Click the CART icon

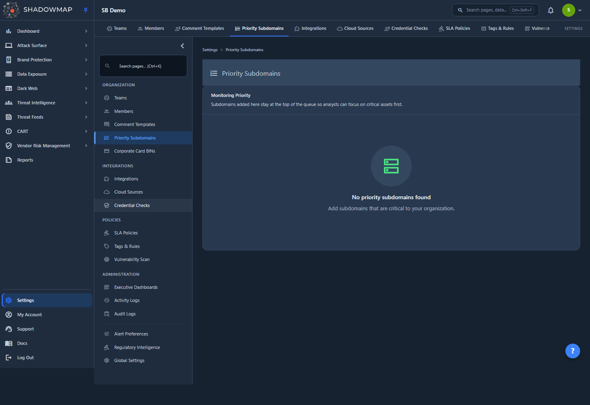[9, 131]
